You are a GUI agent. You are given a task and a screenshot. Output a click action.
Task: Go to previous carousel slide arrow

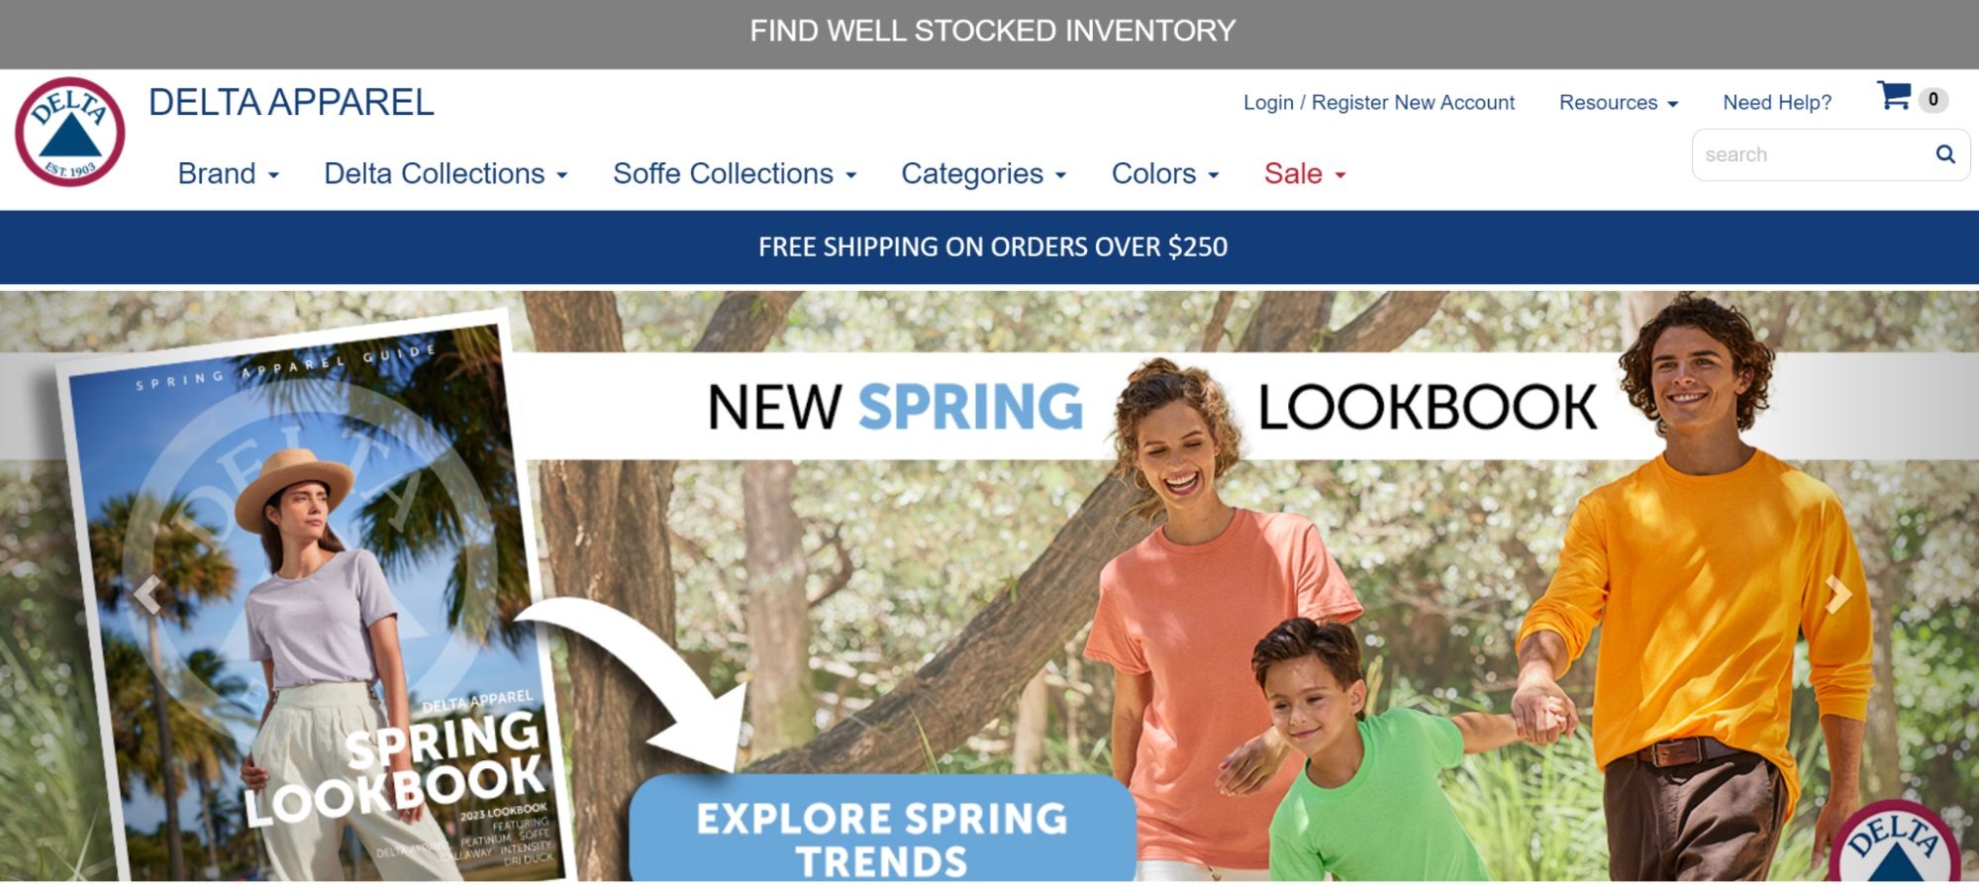[148, 595]
